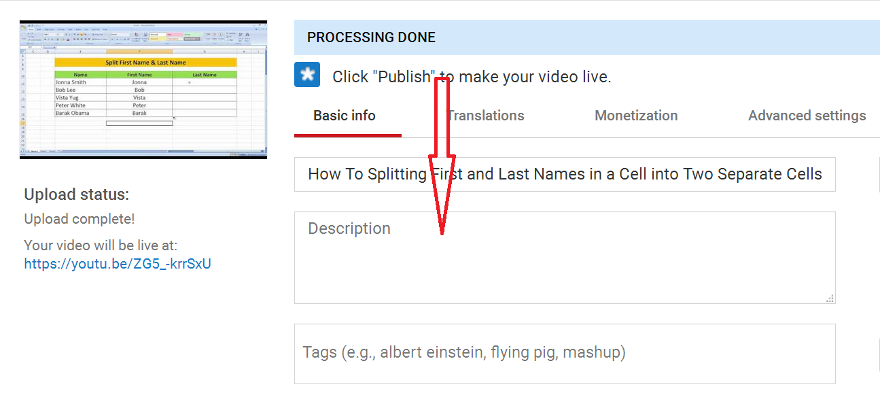Screen dimensions: 880x393
Task: Switch to the Translations tab
Action: click(485, 116)
